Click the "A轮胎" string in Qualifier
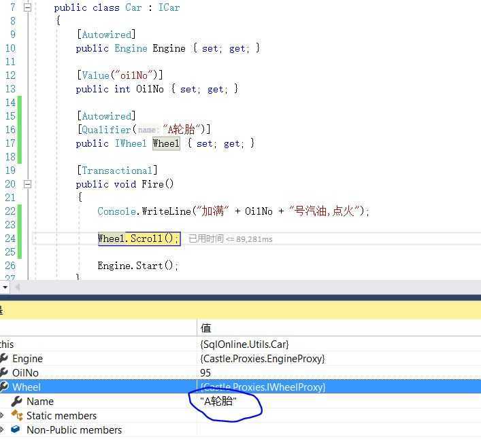481x441 pixels. pos(183,129)
